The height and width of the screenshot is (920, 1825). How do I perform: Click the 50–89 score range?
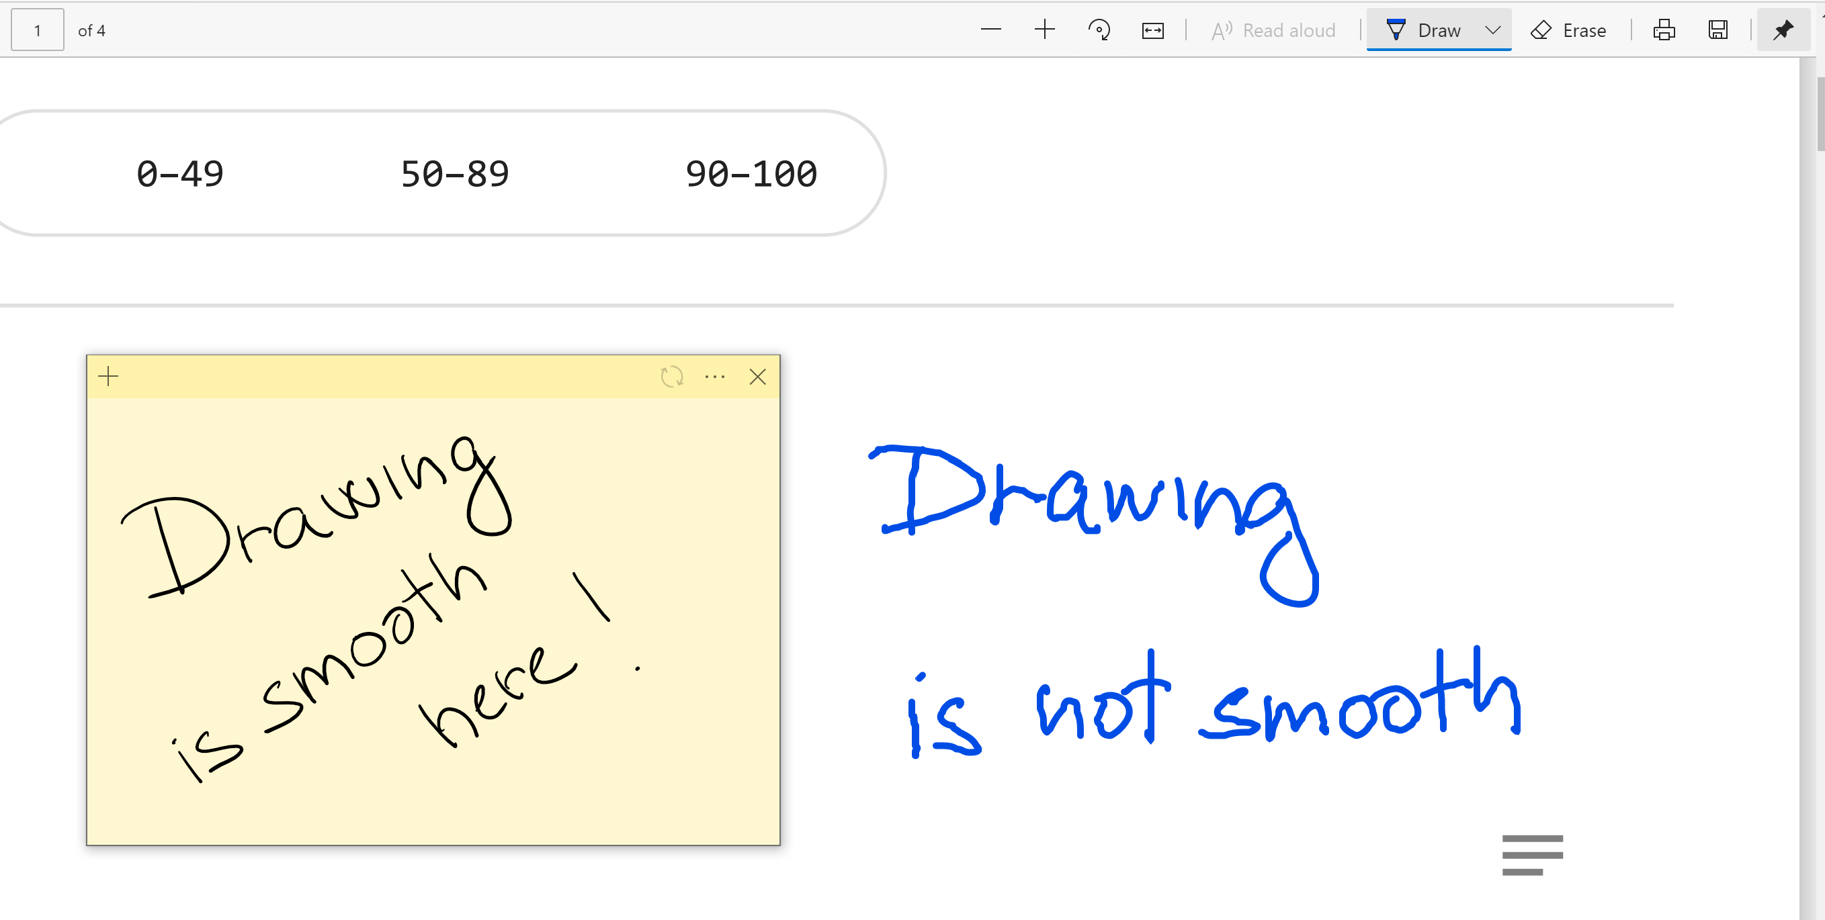tap(455, 173)
